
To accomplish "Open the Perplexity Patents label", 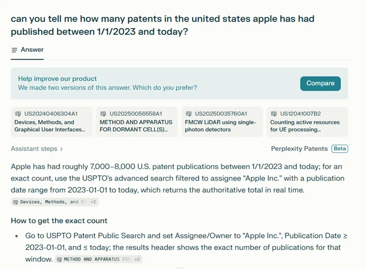I will 299,149.
